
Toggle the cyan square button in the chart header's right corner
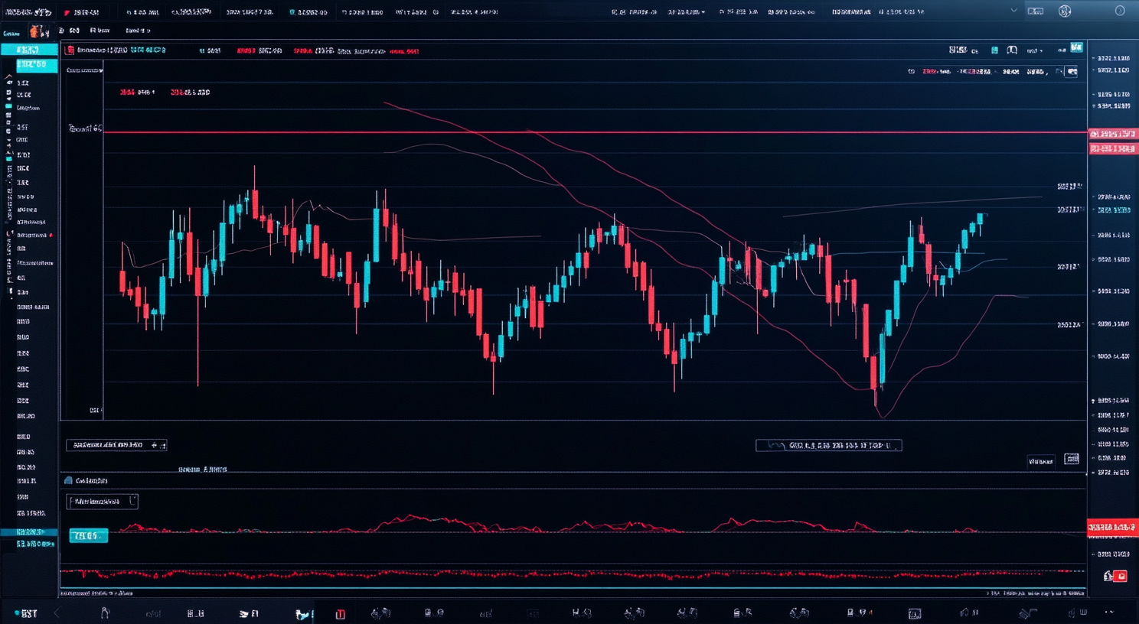click(1076, 48)
